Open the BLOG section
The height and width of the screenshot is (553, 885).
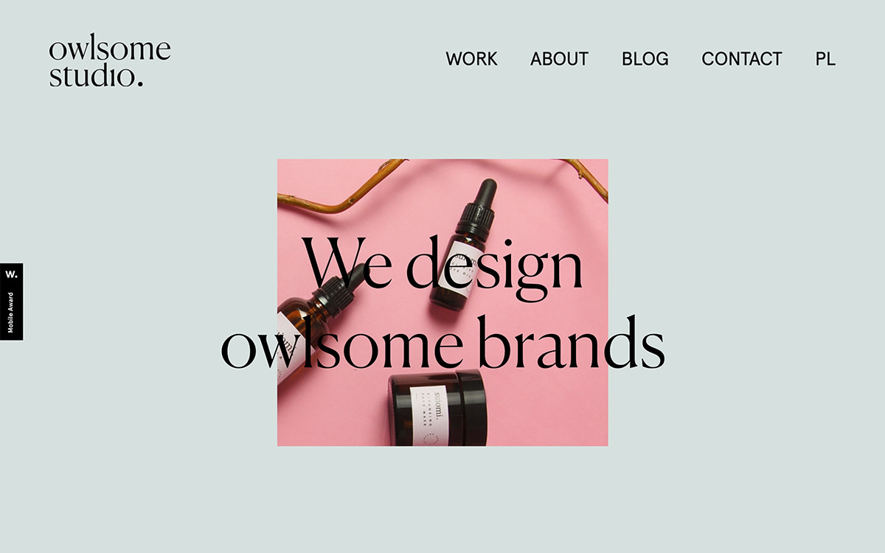coord(645,59)
